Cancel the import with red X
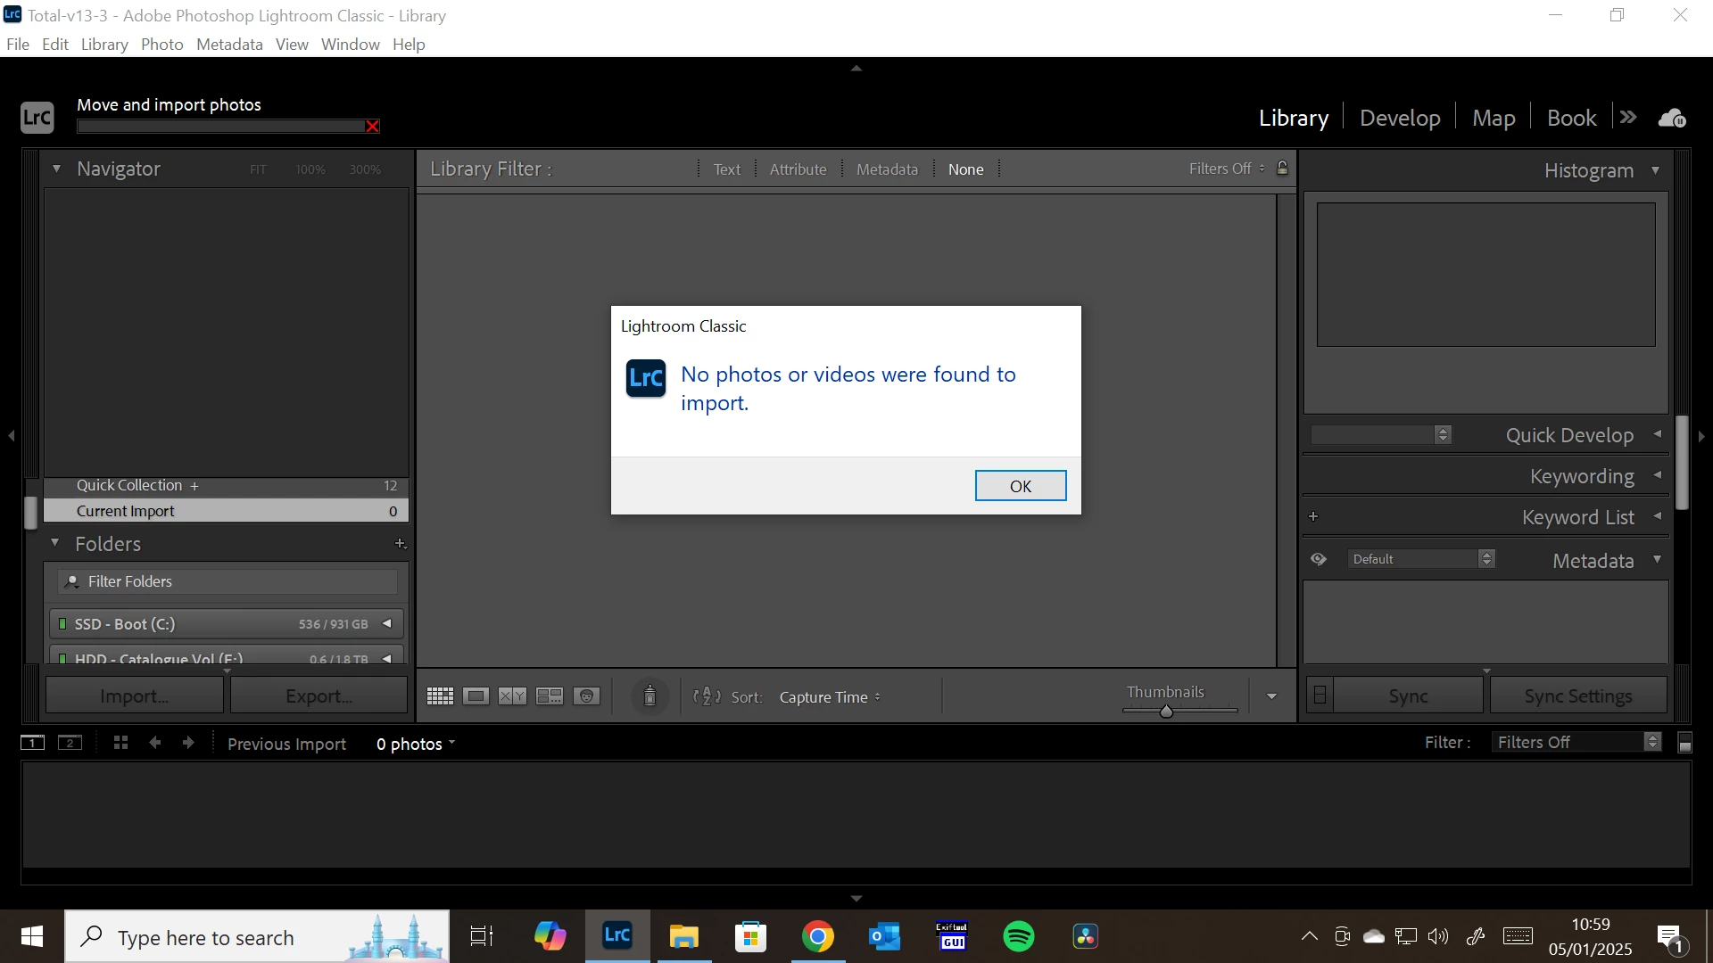 point(373,127)
